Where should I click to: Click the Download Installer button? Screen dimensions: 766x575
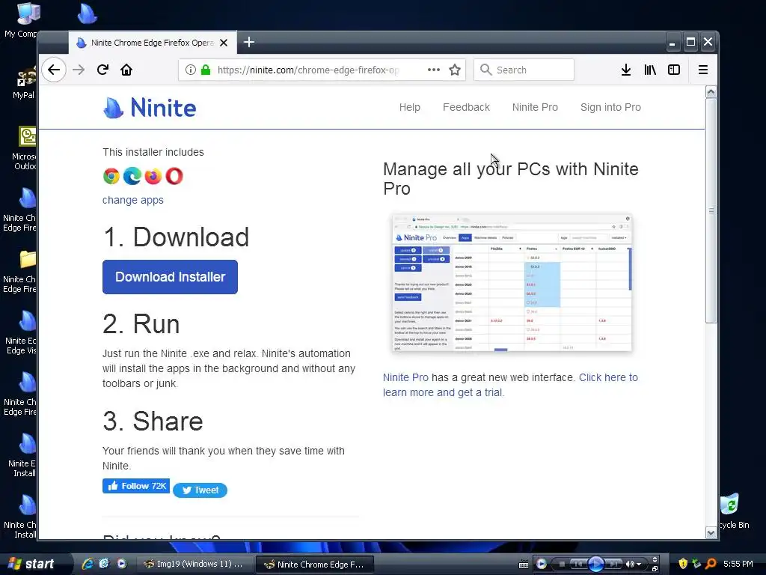pyautogui.click(x=170, y=277)
